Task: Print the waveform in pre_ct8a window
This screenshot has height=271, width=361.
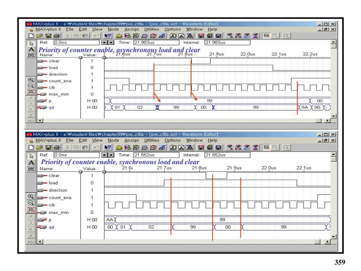Action: (57, 36)
